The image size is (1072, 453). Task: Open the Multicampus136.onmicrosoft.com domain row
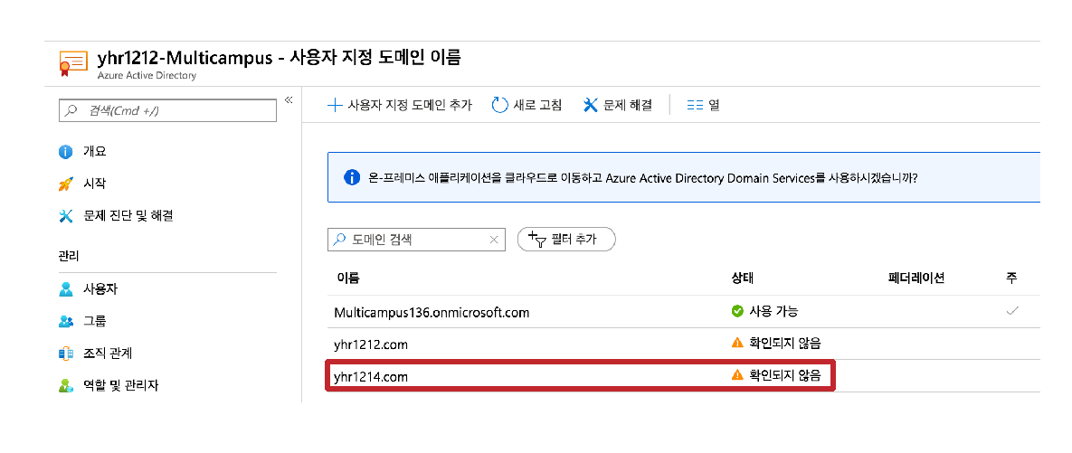(684, 312)
